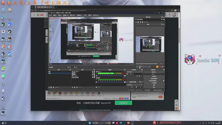222x125 pixels.
Task: Open the 文件(F) menu in OBS
Action: (50, 15)
